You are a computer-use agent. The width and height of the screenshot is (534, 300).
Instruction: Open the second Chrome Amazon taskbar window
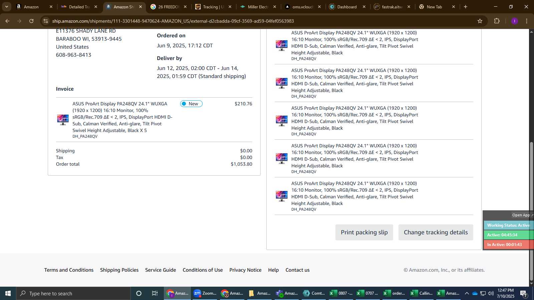pyautogui.click(x=232, y=293)
